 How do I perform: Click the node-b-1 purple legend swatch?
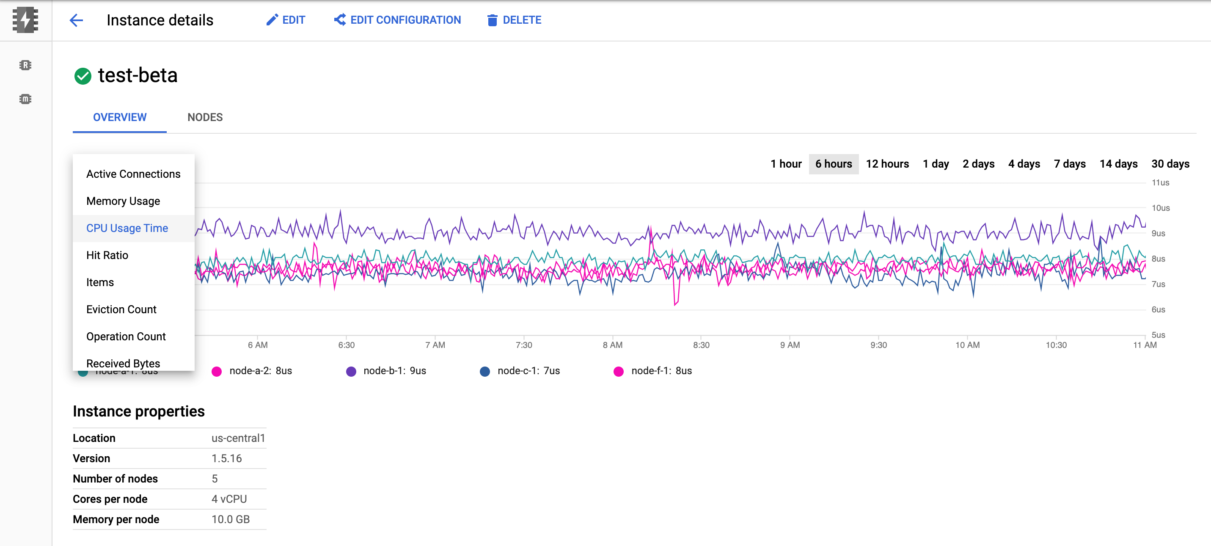(x=351, y=372)
